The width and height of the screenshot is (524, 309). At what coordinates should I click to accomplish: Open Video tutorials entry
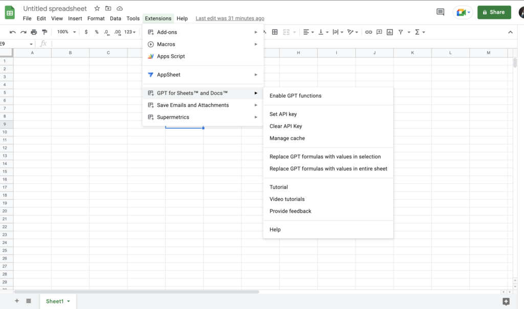(328, 199)
